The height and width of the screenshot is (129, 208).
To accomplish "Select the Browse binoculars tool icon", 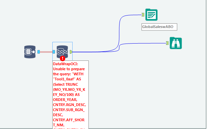I will click(176, 43).
